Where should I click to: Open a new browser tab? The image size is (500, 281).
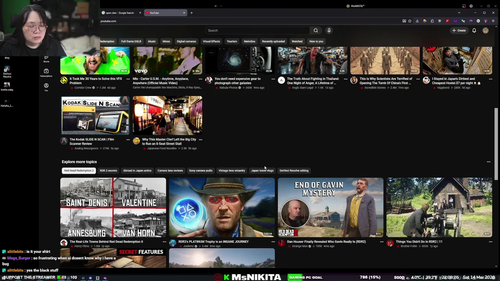pyautogui.click(x=191, y=13)
